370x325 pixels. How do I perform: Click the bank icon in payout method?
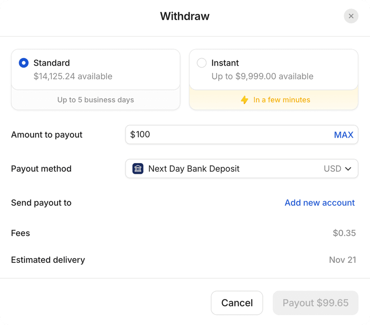point(137,169)
